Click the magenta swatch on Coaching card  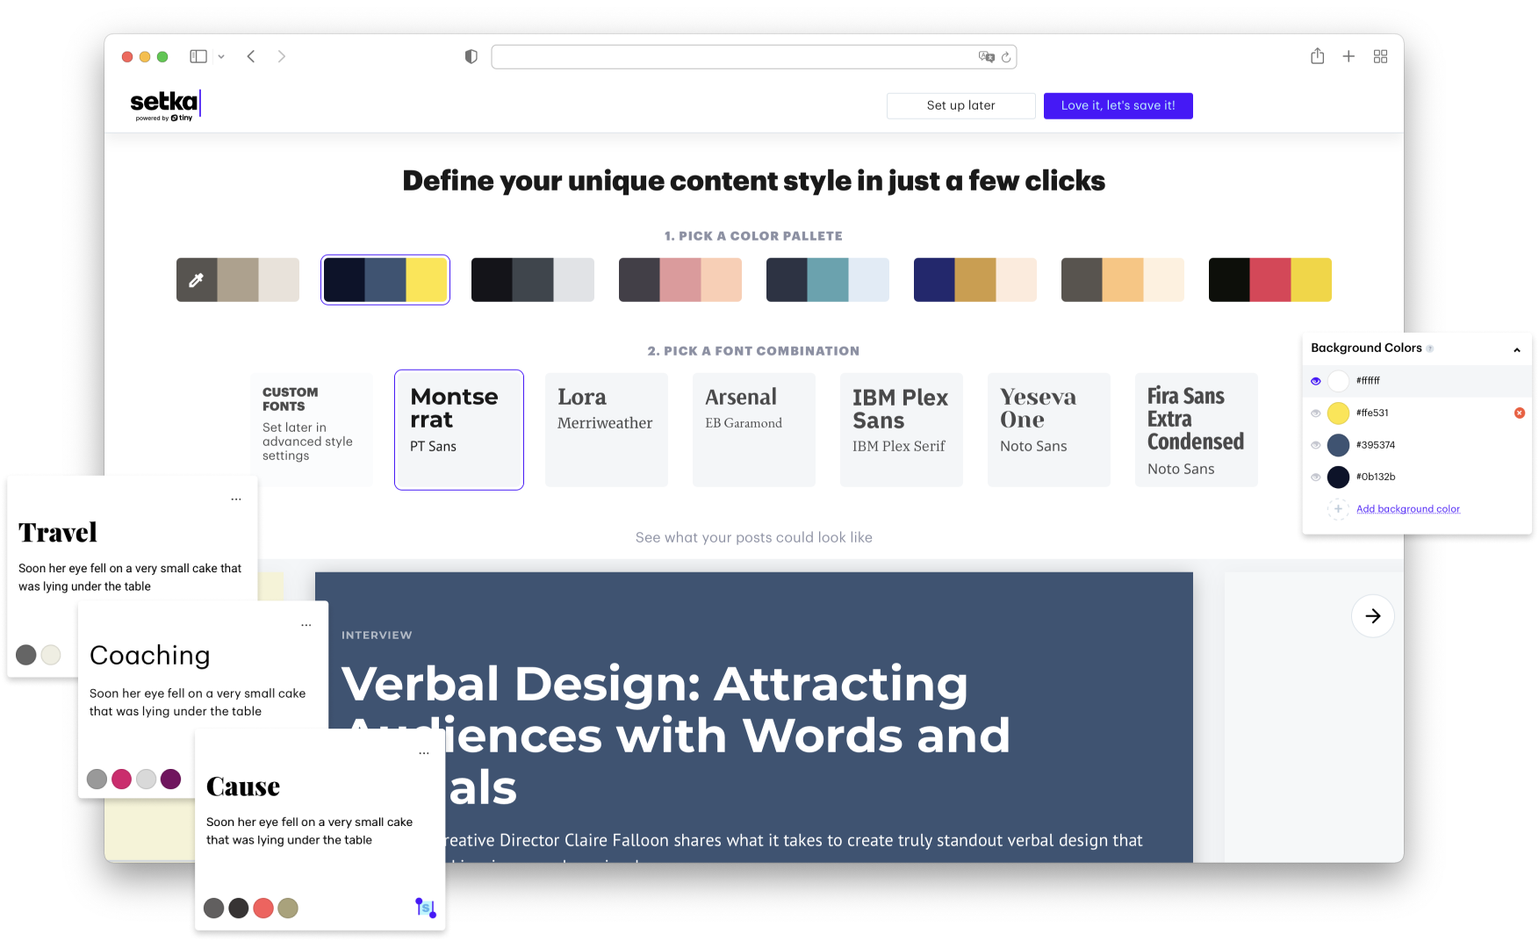click(x=122, y=779)
